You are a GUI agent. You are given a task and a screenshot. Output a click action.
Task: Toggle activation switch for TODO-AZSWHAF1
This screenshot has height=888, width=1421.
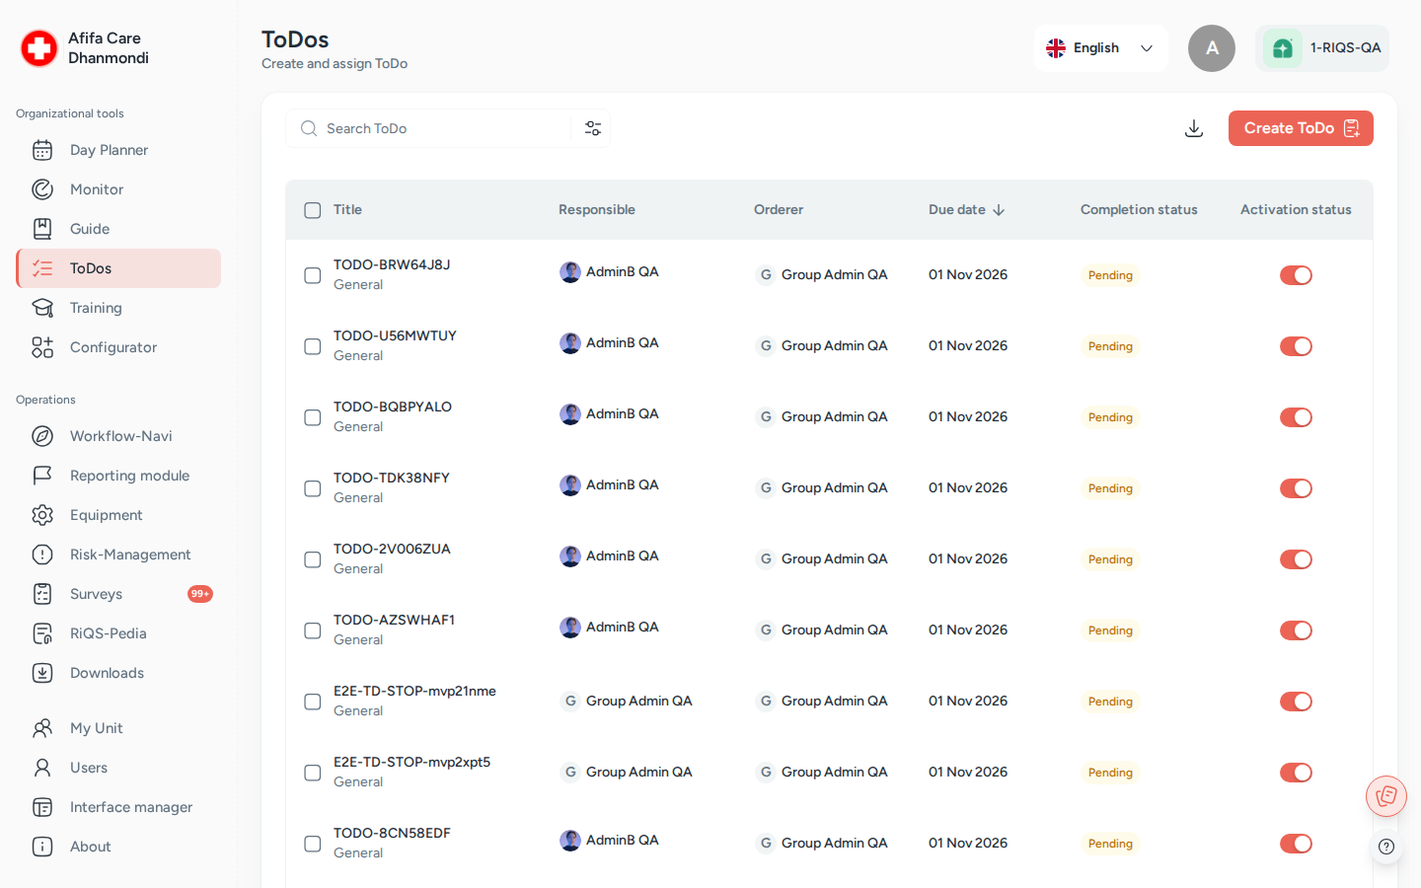(1296, 630)
